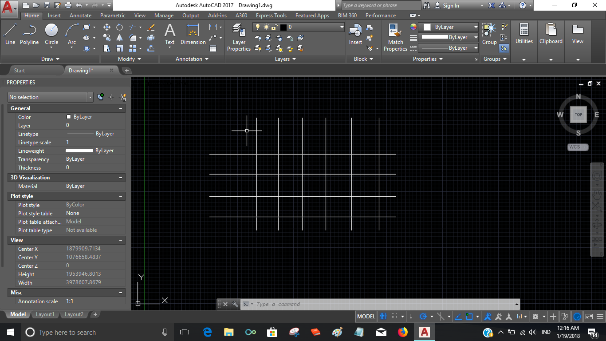
Task: Select the Line drawing tool
Action: point(10,34)
